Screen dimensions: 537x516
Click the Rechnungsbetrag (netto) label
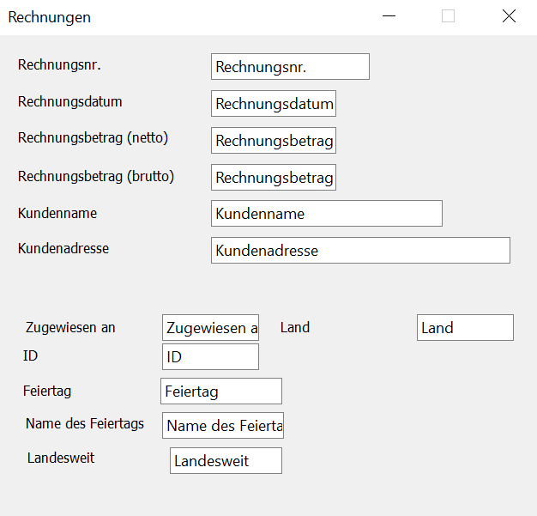93,138
